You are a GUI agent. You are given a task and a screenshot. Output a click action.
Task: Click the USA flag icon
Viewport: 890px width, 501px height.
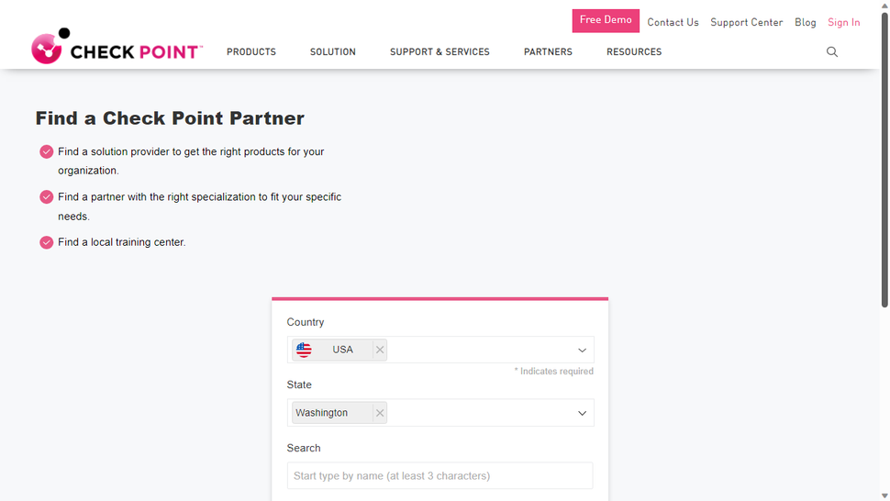304,351
